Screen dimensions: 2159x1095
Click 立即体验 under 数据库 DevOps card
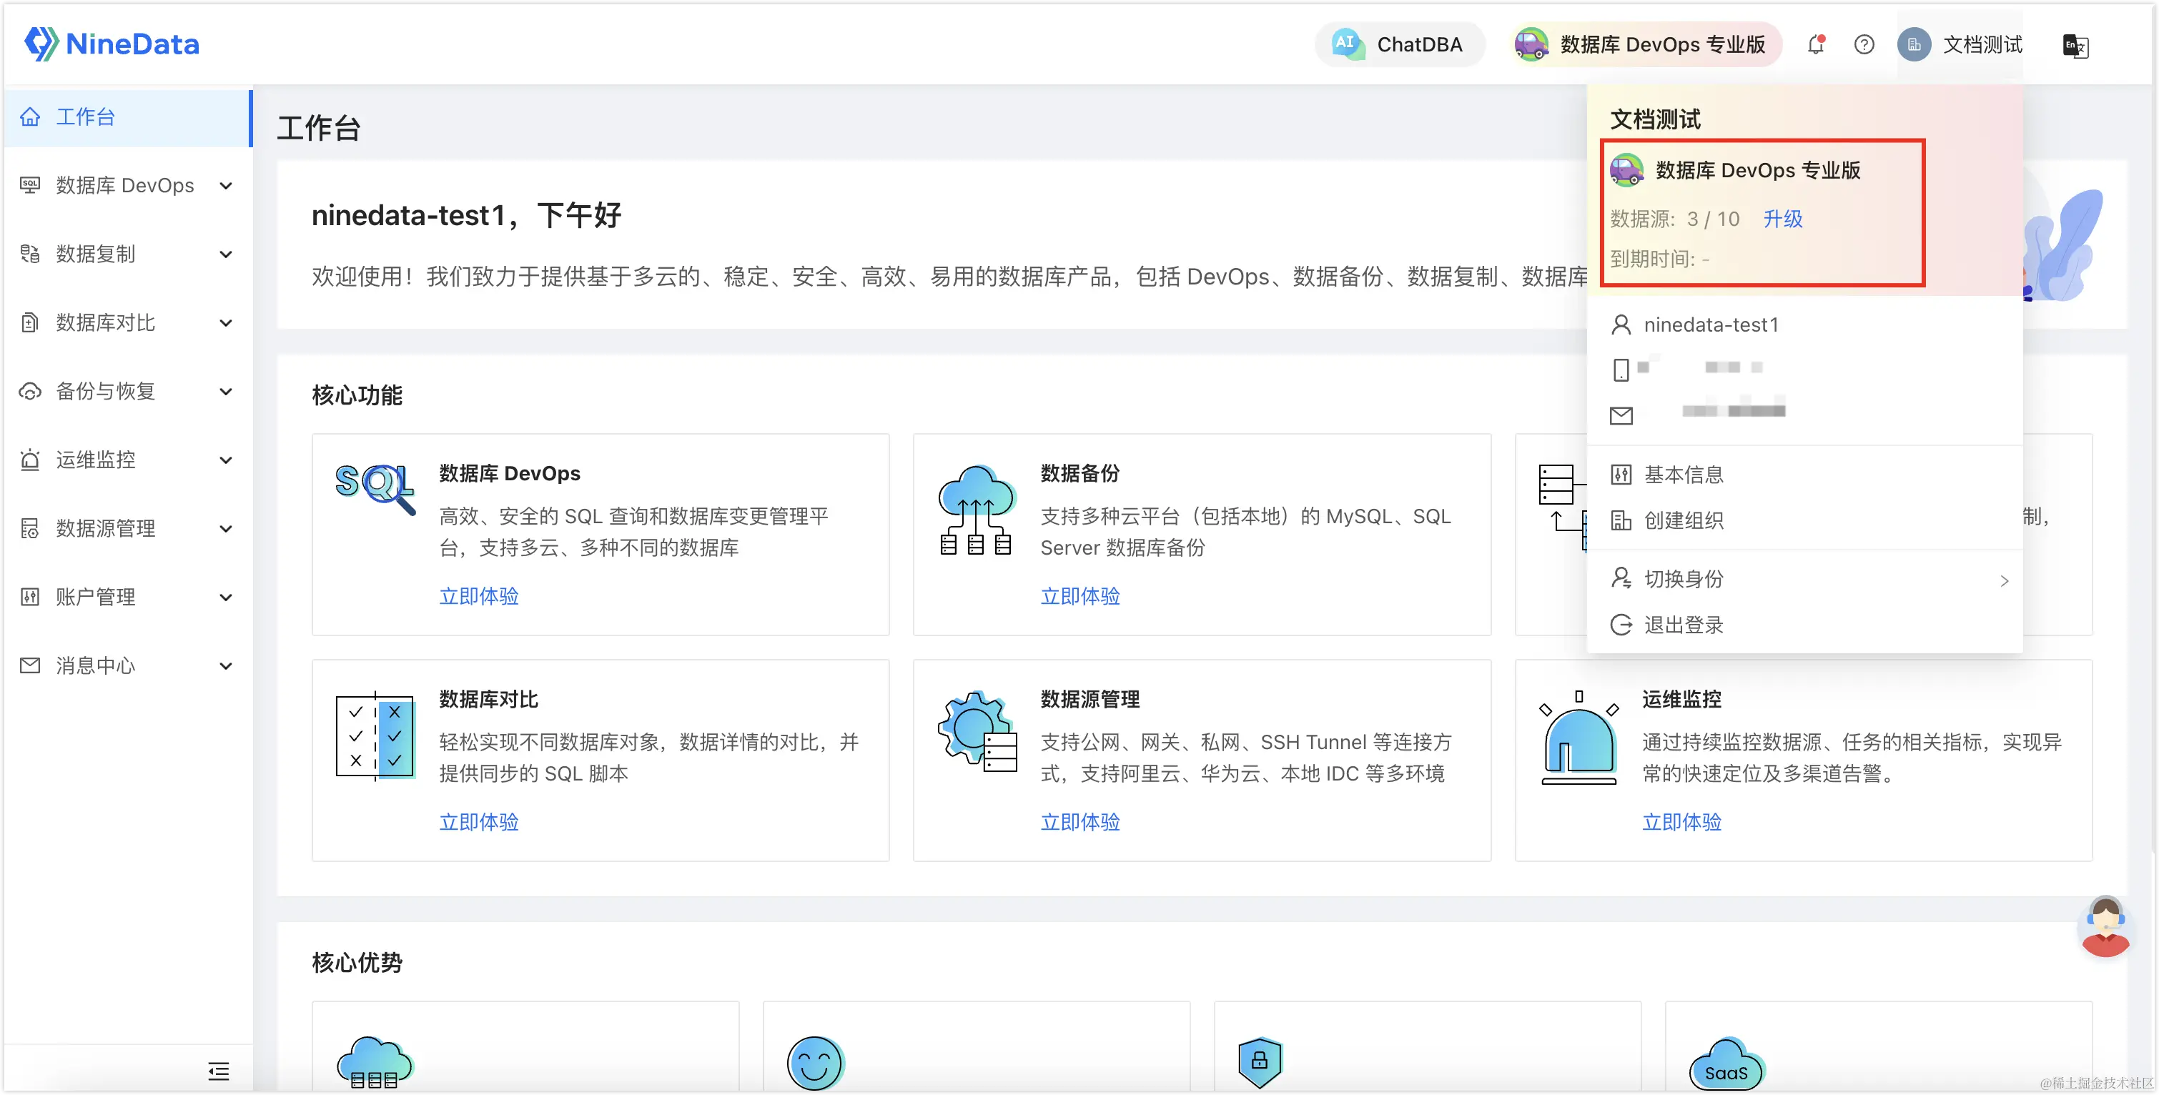coord(478,597)
